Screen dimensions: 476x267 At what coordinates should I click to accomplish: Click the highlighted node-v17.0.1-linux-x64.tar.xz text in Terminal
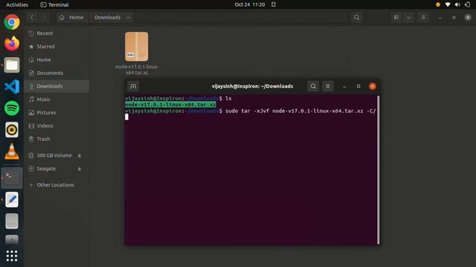pos(170,105)
